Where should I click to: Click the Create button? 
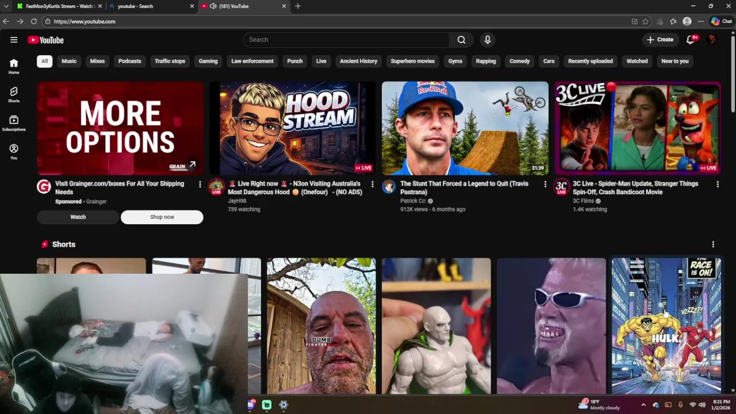660,40
